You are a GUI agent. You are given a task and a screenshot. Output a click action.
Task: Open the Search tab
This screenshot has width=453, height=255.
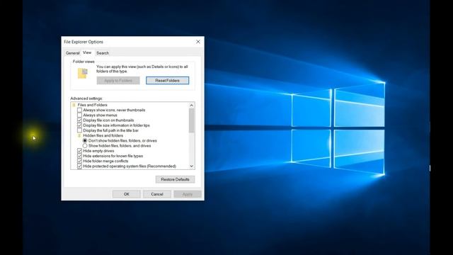pos(103,53)
